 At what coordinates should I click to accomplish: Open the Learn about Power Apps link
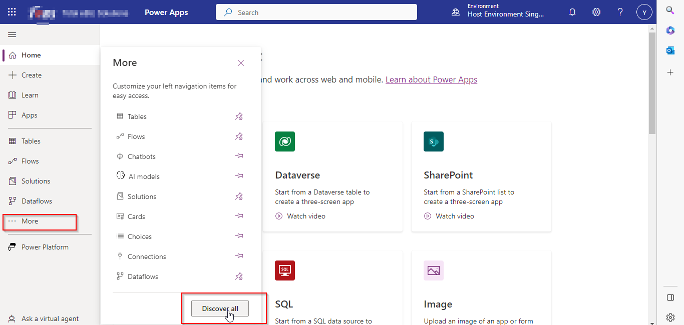431,79
